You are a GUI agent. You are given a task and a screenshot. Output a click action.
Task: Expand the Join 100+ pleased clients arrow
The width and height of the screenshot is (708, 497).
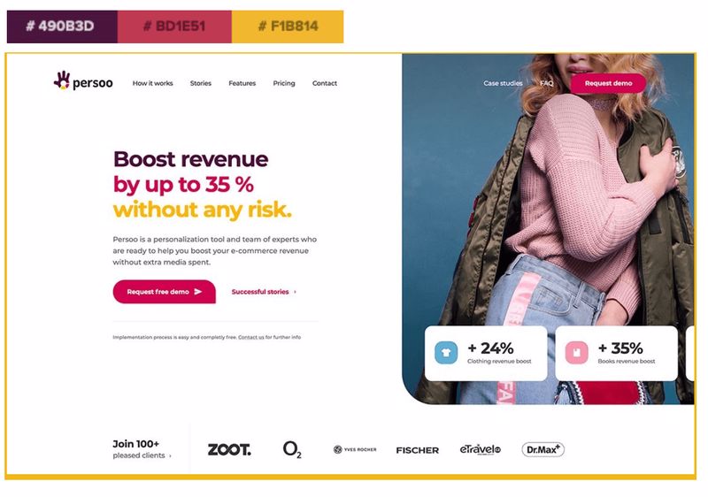pos(170,456)
